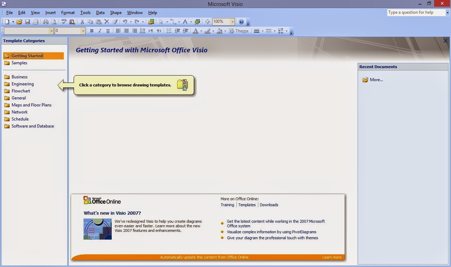The image size is (451, 267).
Task: Open the Fill Color dropdown arrow
Action: 225,31
